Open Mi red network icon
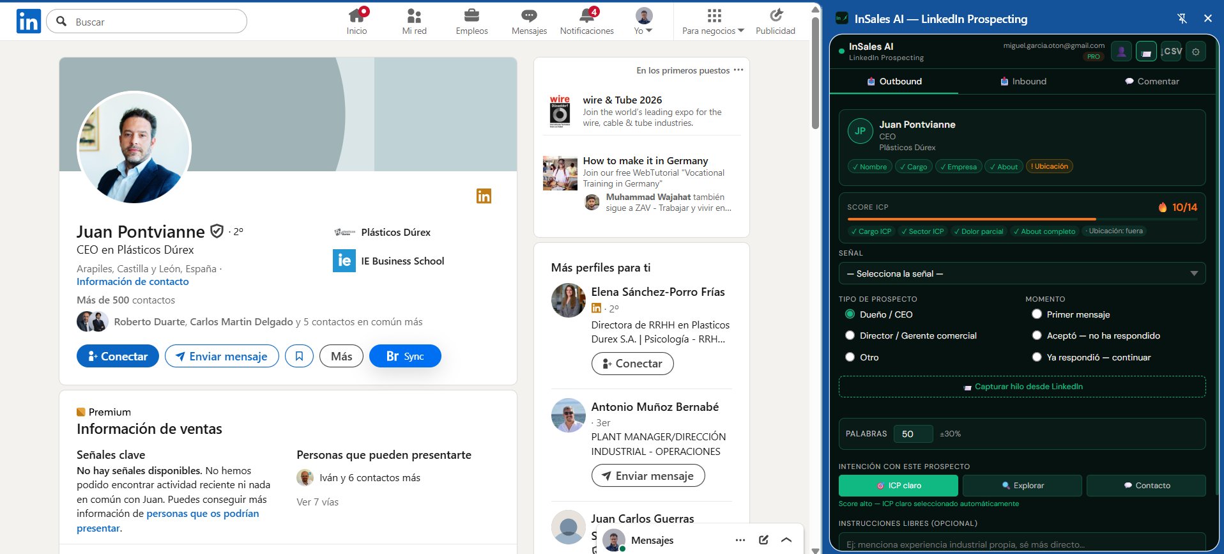 coord(414,21)
